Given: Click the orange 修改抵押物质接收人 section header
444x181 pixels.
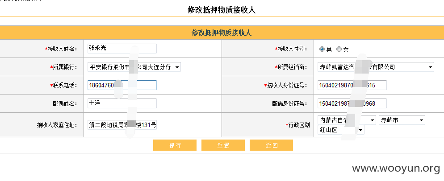Looking at the screenshot, I should pyautogui.click(x=222, y=33).
